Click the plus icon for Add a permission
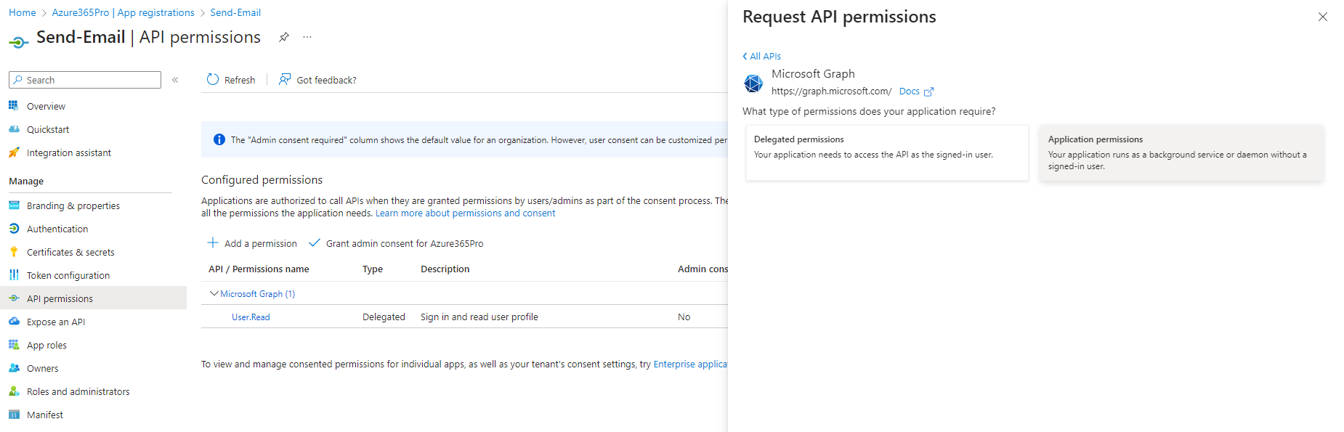 [x=213, y=243]
